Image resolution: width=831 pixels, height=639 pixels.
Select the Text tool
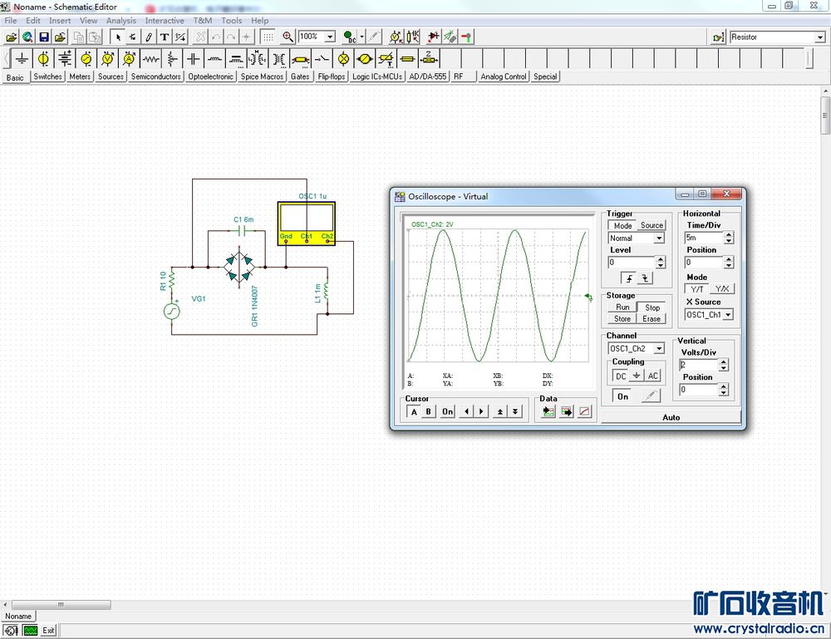coord(165,37)
